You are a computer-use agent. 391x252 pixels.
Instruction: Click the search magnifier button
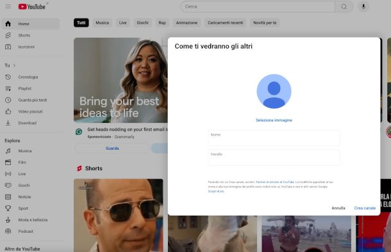click(344, 6)
